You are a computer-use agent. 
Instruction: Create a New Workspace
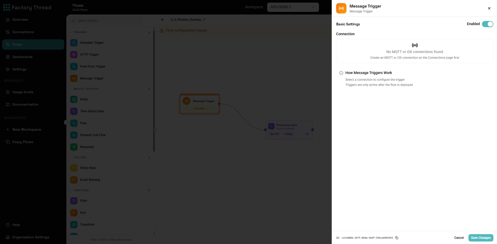click(x=33, y=129)
